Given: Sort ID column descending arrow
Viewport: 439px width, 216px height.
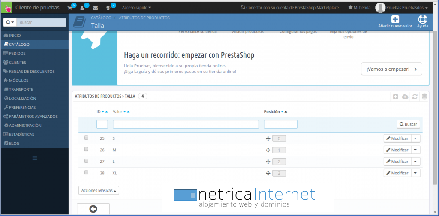Looking at the screenshot, I should (103, 112).
